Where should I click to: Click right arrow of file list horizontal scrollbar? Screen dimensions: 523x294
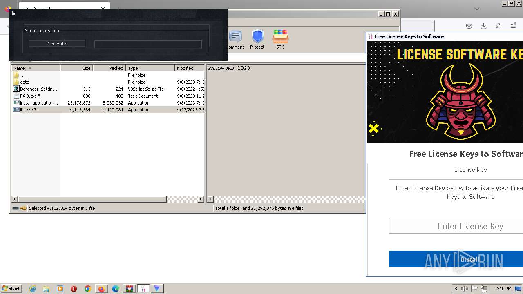click(201, 199)
